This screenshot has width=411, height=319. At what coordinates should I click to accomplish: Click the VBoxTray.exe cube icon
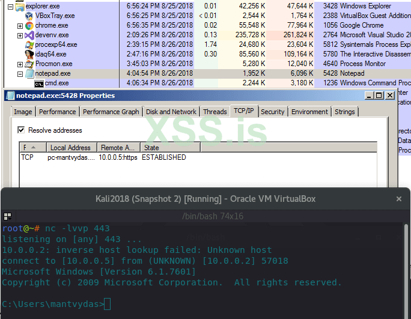pos(29,16)
